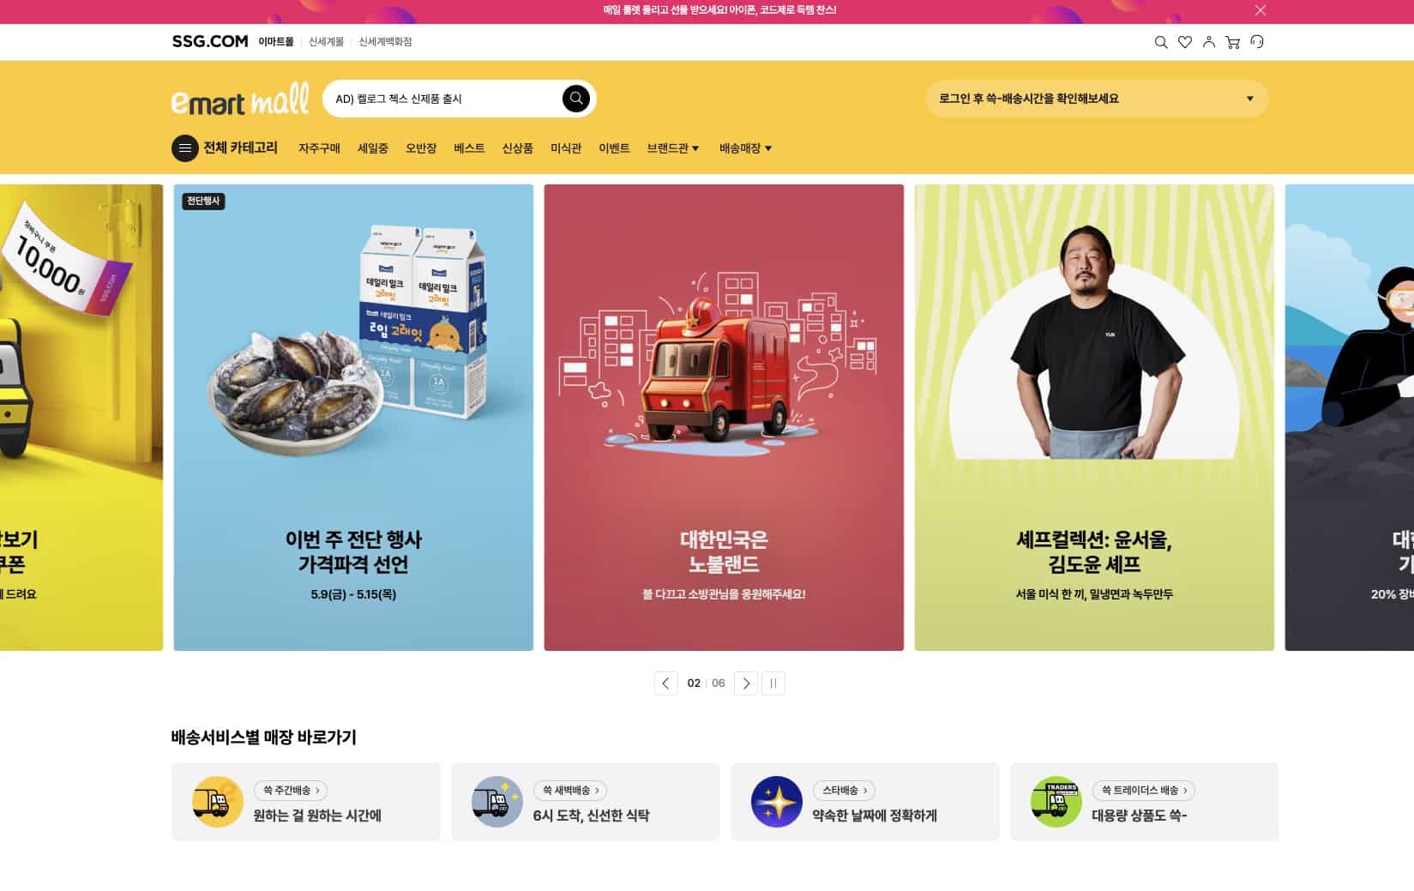Select the 이벤트 menu item
Screen dimensions: 1414x891
[614, 148]
